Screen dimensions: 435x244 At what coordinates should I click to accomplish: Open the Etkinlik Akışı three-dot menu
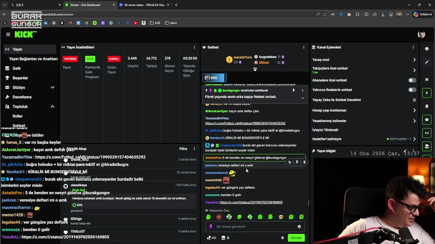point(194,149)
